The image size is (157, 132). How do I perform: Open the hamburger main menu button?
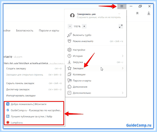(x=122, y=6)
